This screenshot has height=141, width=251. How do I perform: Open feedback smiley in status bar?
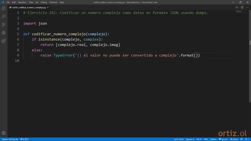tap(242, 139)
